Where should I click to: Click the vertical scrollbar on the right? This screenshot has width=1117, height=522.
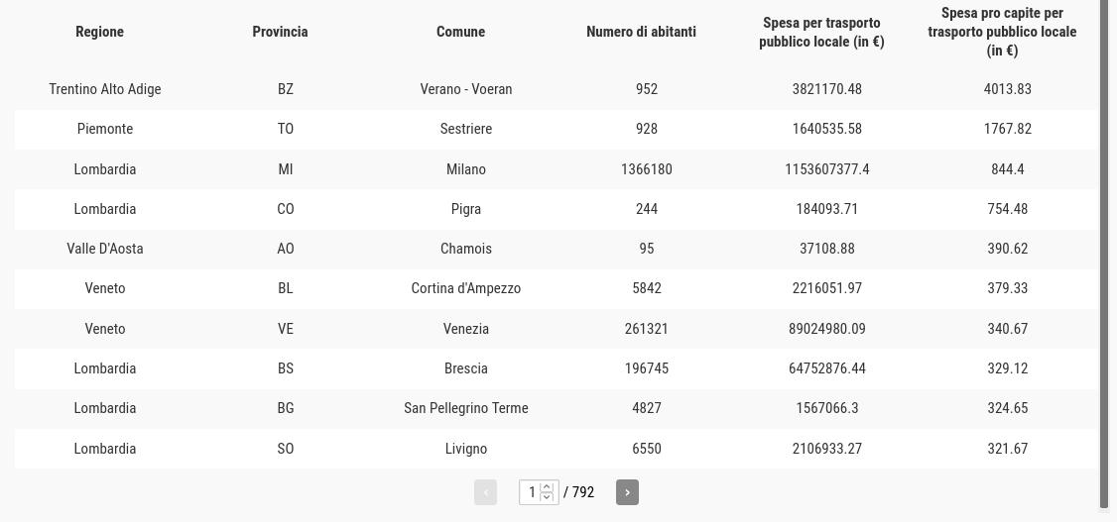[1105, 248]
